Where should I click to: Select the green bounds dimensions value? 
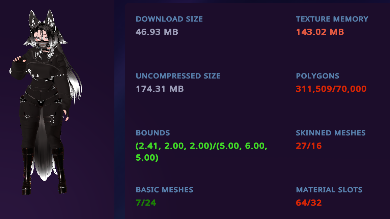click(201, 152)
